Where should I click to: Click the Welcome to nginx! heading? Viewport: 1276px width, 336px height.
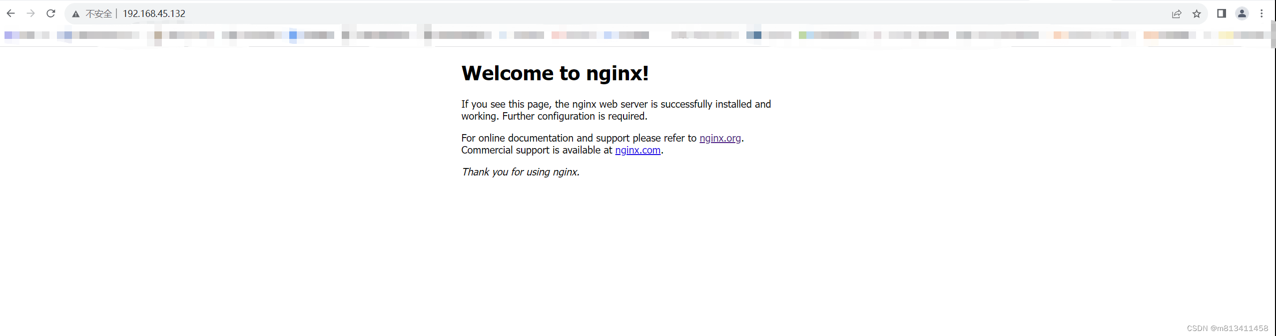555,73
